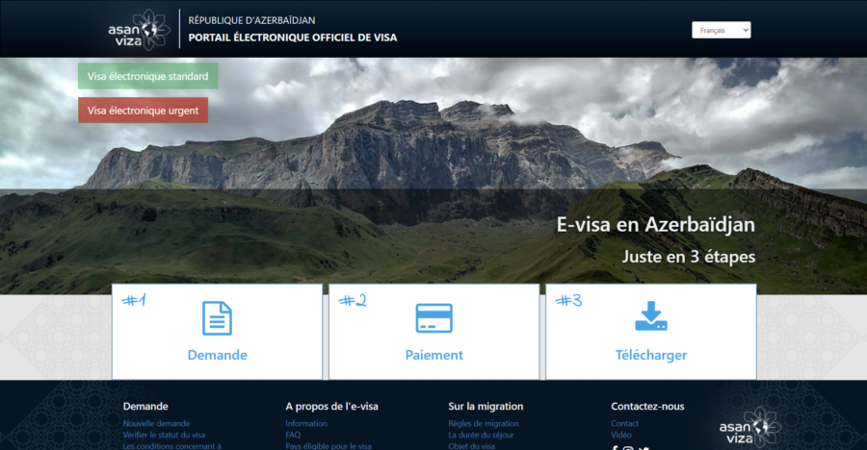This screenshot has height=450, width=867.
Task: Click the asan viza logo in header
Action: point(139,29)
